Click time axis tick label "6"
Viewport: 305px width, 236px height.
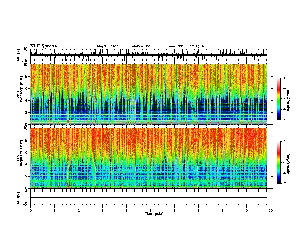coord(175,211)
